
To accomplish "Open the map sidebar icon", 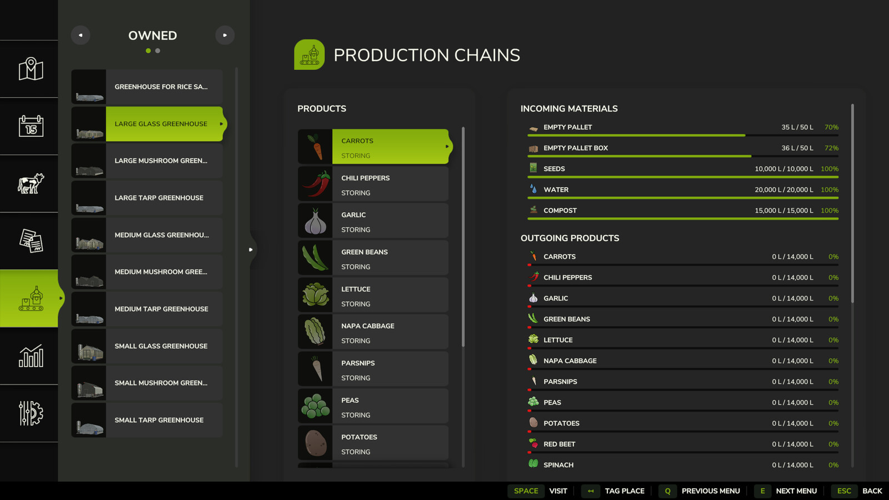I will tap(31, 69).
